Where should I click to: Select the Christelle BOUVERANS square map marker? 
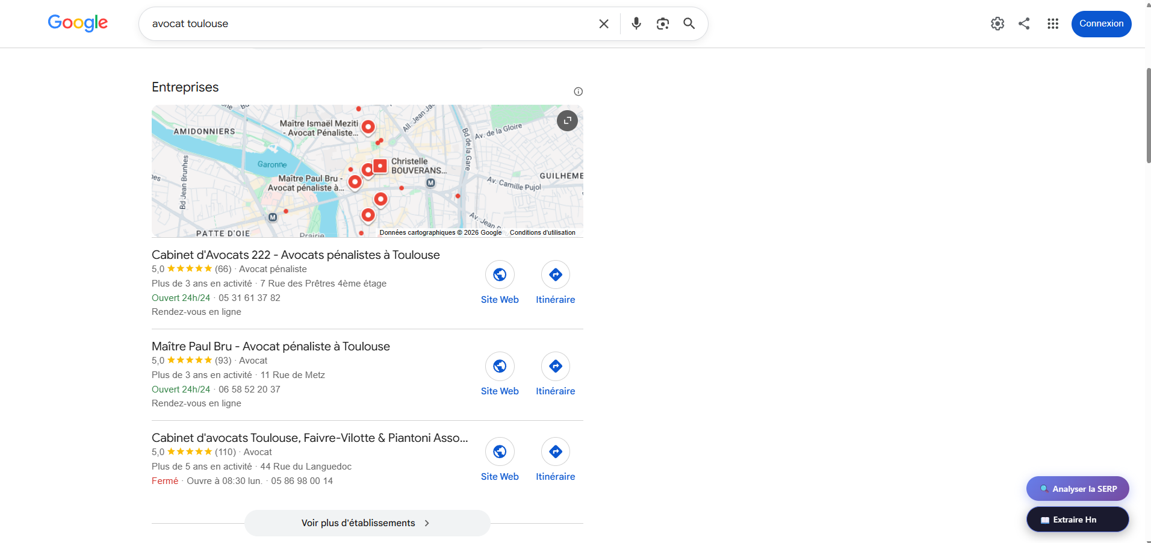click(380, 166)
